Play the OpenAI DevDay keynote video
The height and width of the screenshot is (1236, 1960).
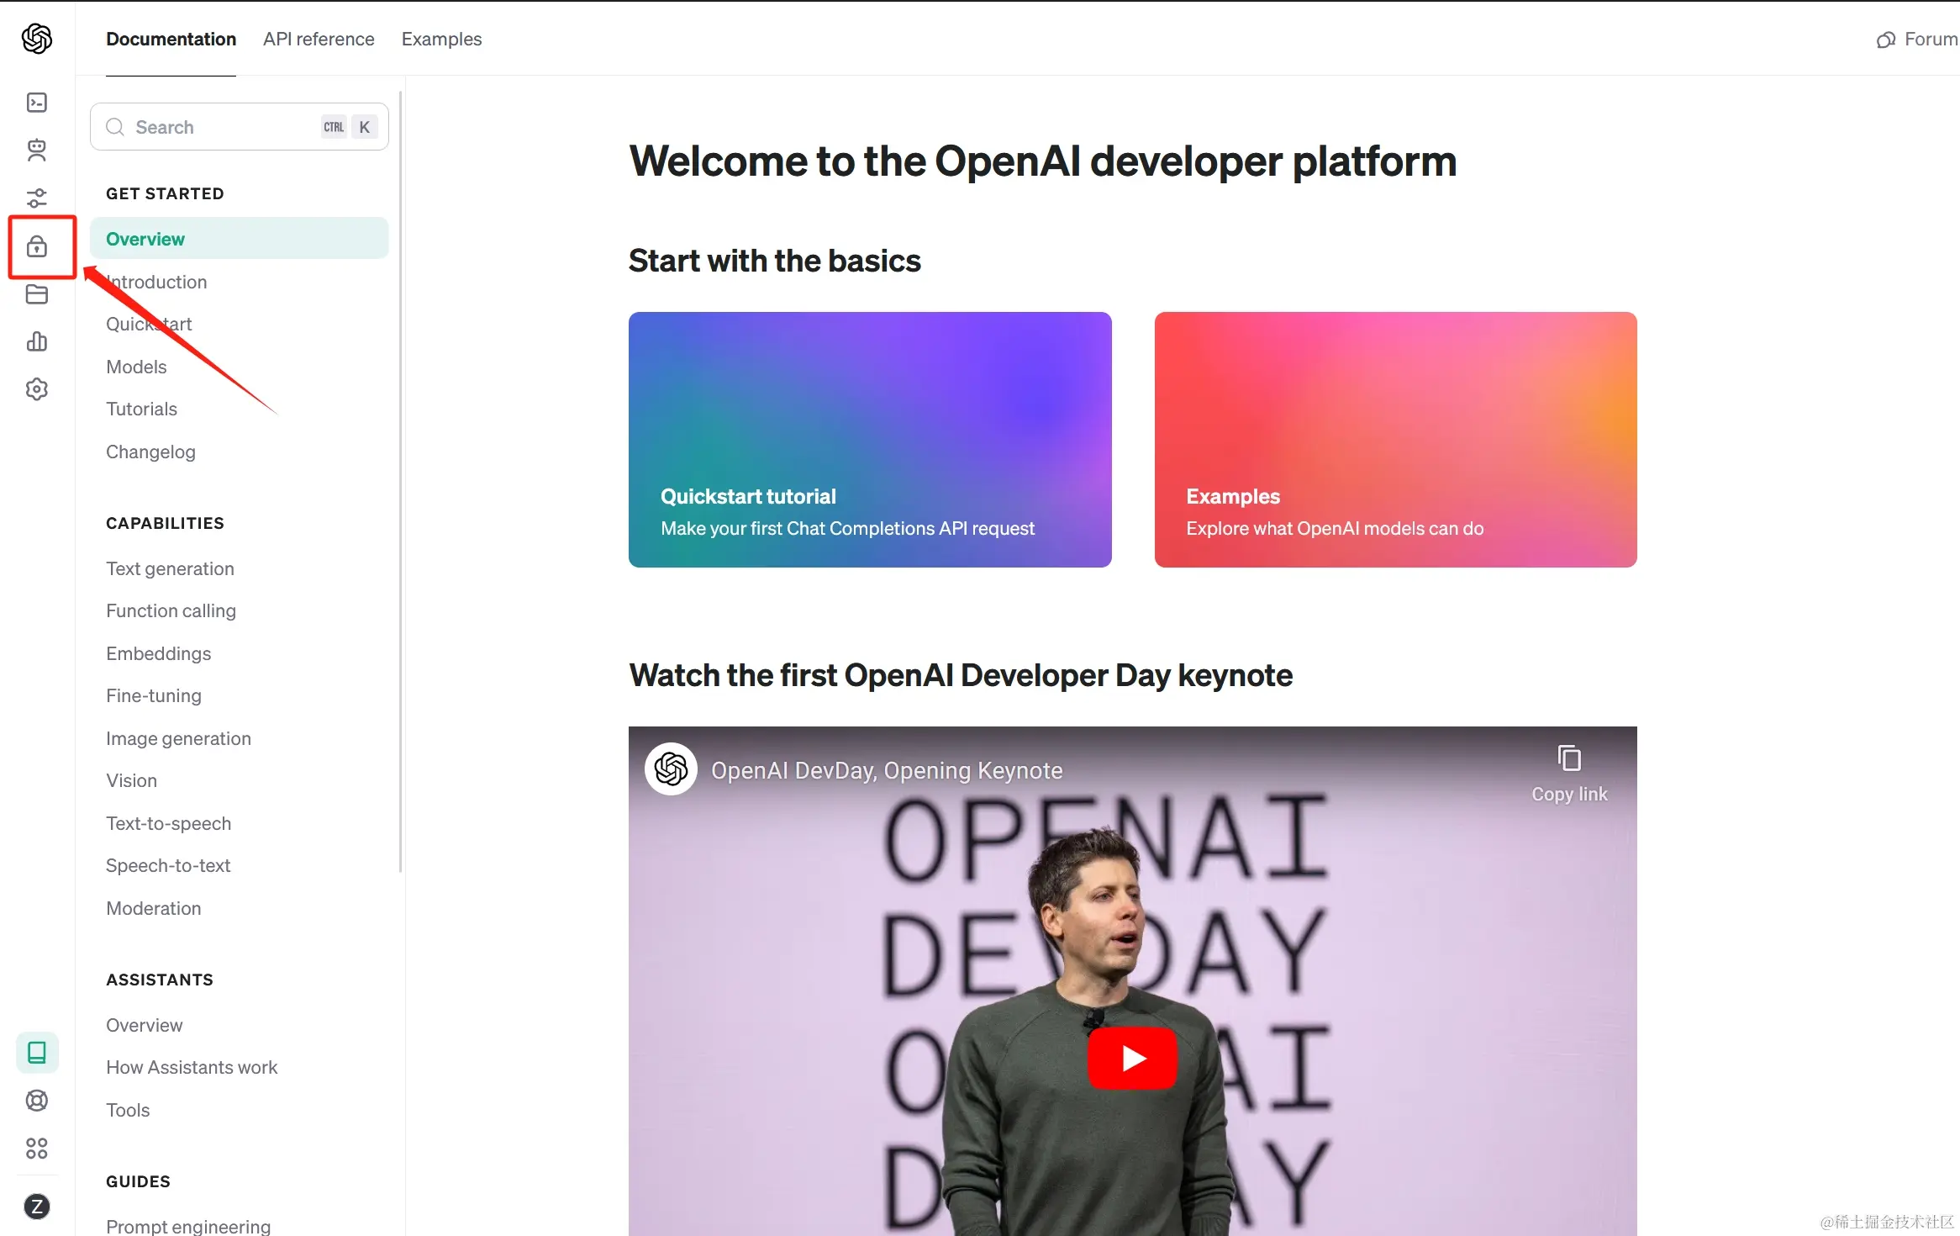[x=1132, y=1058]
